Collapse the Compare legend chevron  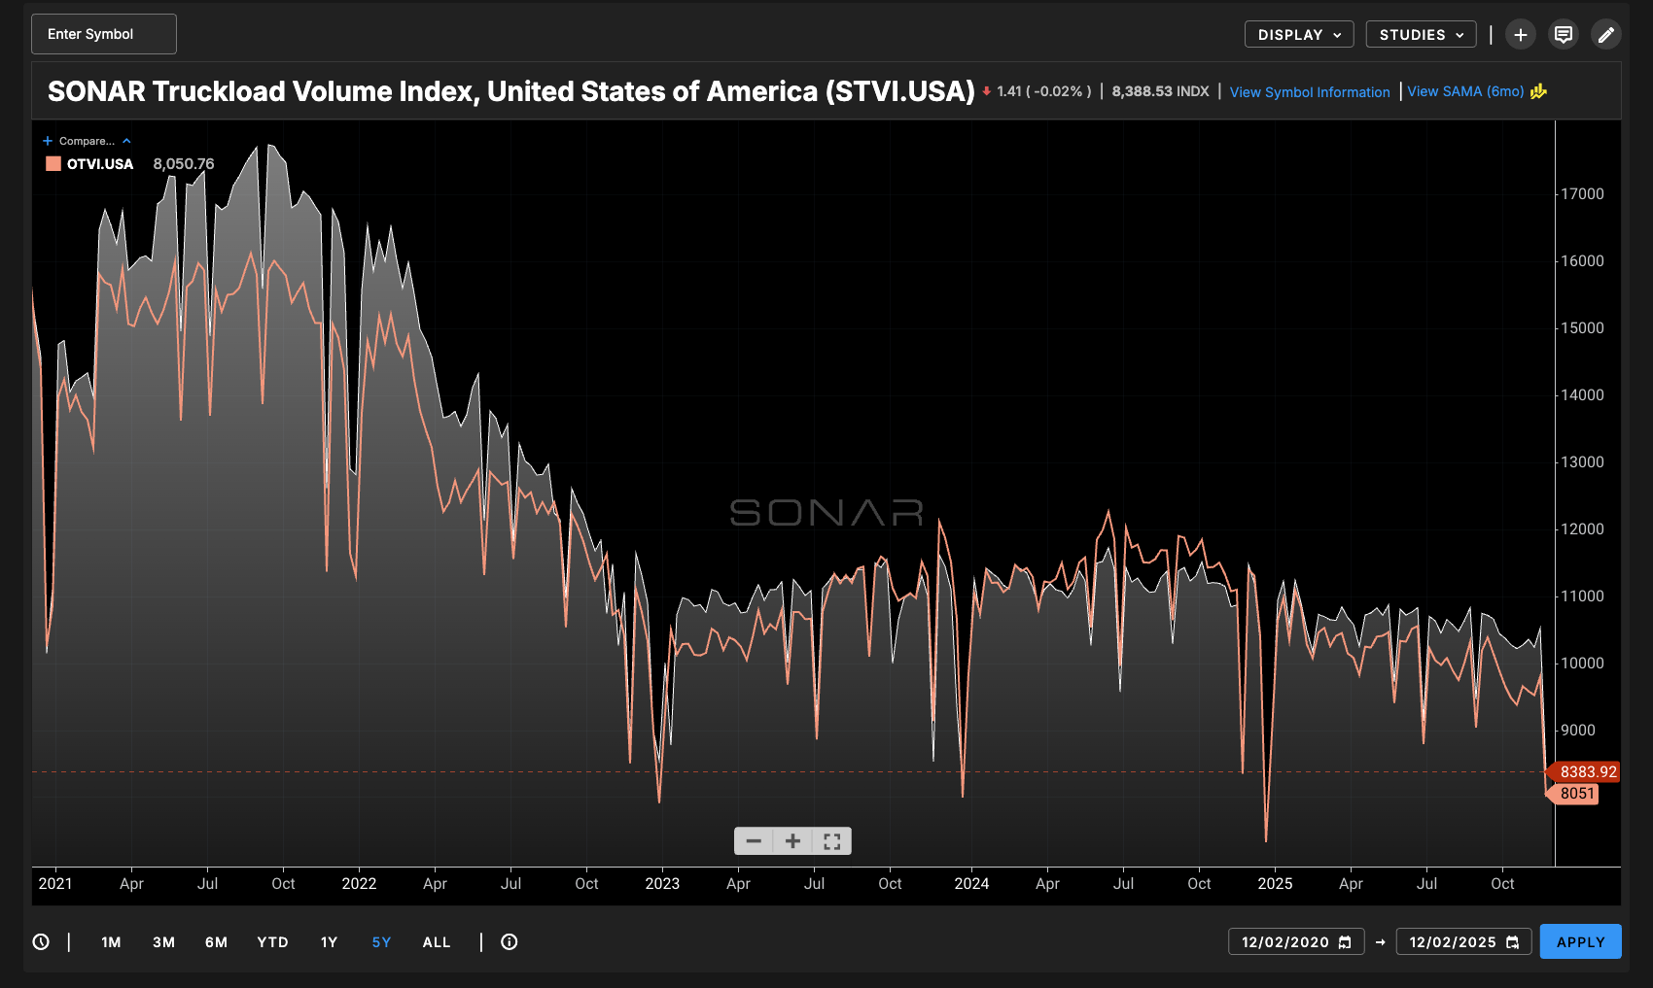(x=126, y=141)
